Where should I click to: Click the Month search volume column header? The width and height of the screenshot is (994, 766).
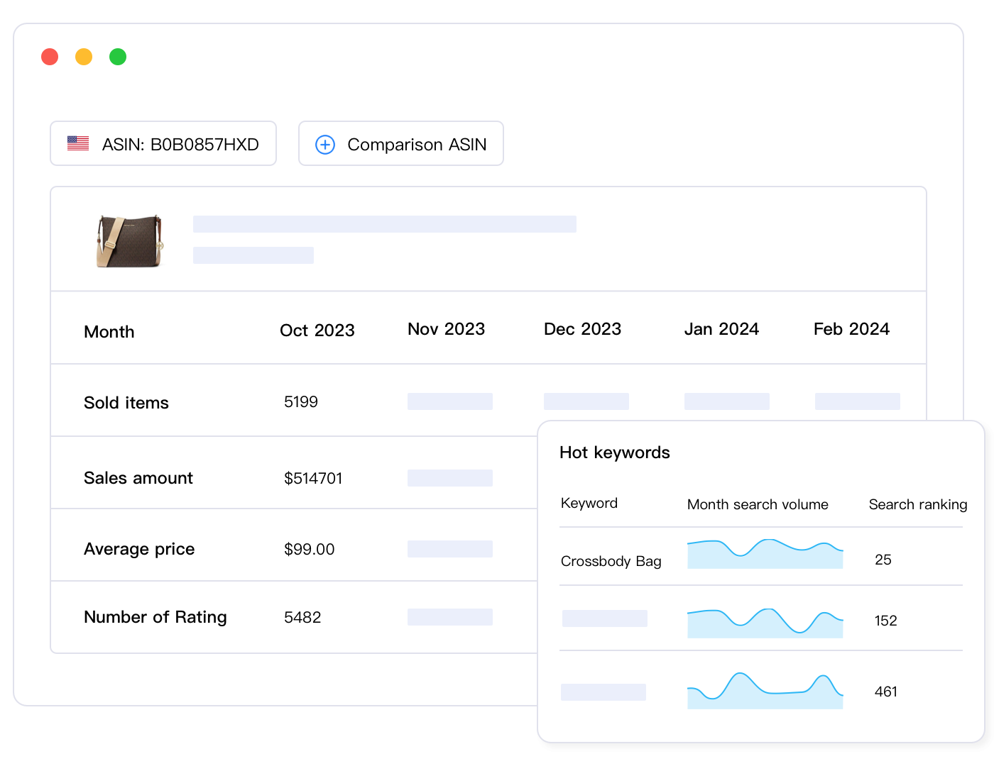[x=758, y=504]
